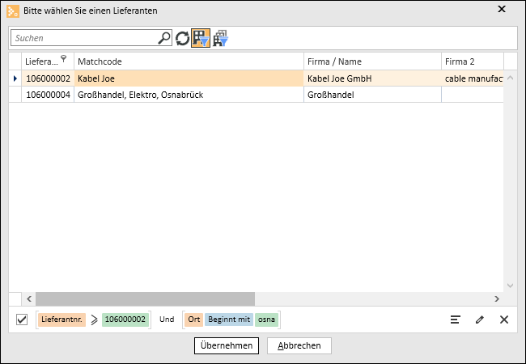Remove the filter with the X icon
Screen dimensions: 526x364
(504, 320)
